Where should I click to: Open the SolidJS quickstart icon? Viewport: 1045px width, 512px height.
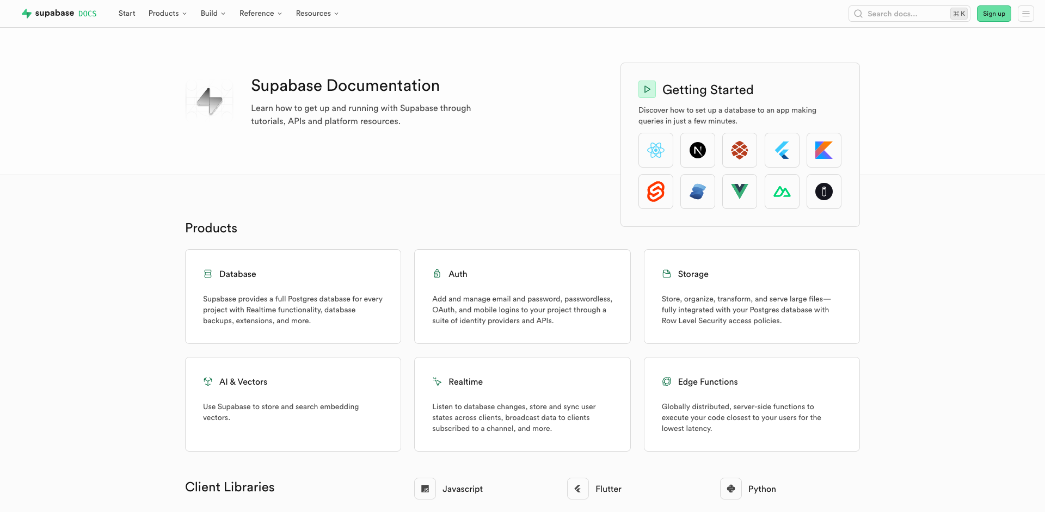coord(697,192)
